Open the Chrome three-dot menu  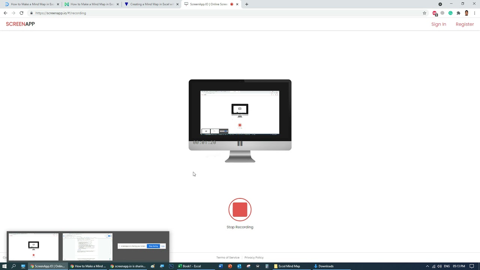click(x=474, y=13)
